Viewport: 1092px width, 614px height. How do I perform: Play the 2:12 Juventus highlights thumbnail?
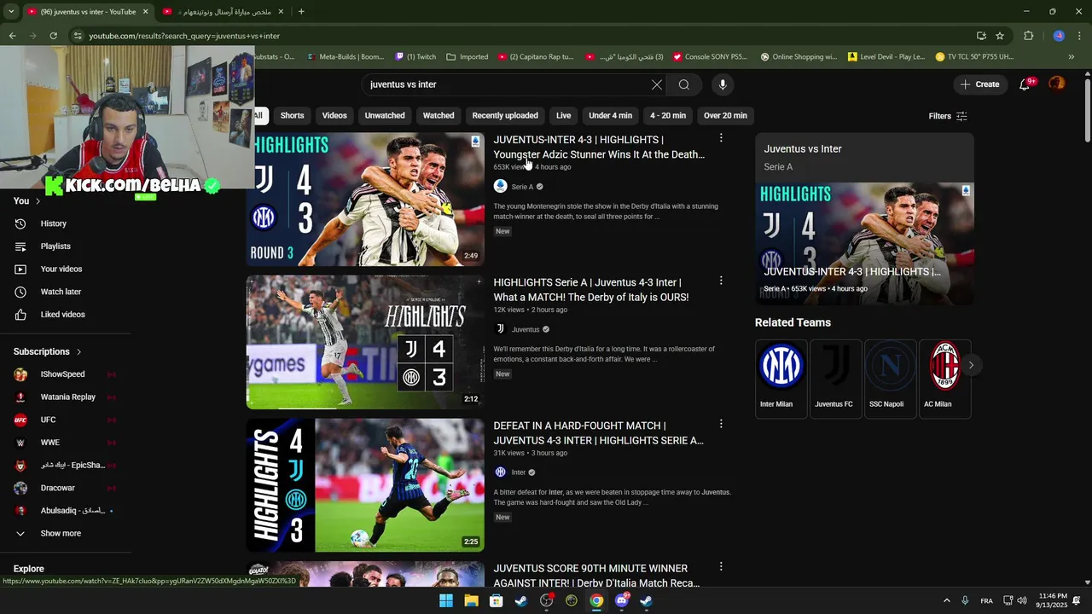tap(365, 342)
